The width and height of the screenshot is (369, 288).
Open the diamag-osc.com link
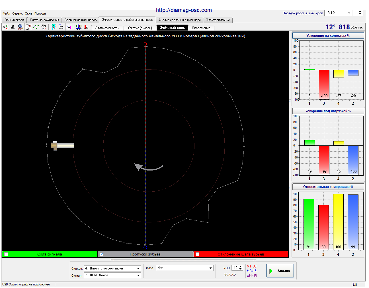[x=184, y=10]
